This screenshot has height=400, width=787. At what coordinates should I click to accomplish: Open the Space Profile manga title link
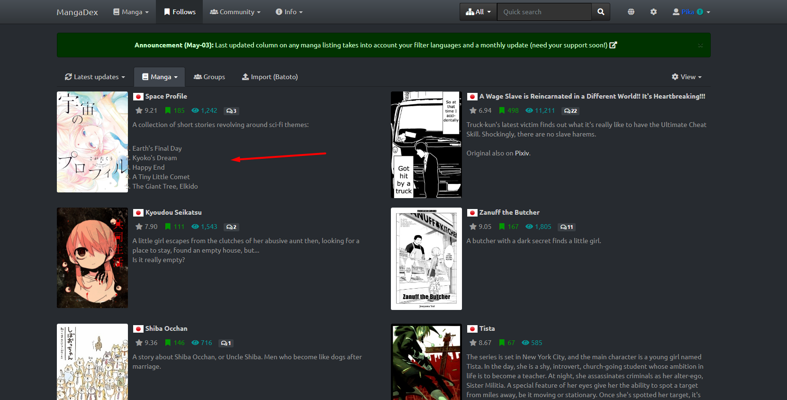[x=166, y=96]
